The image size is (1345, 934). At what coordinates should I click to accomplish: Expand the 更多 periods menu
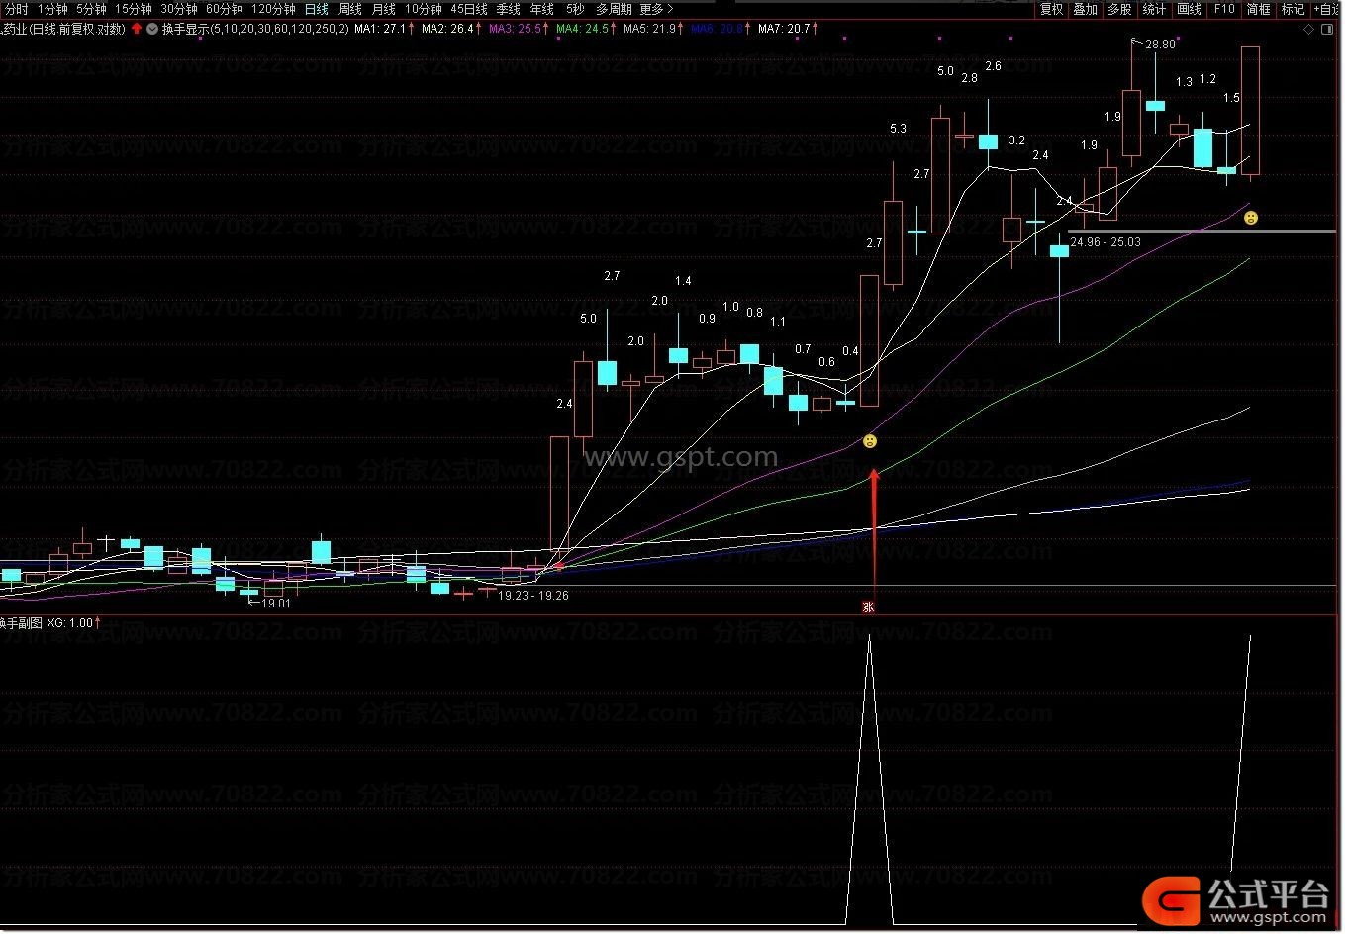(656, 9)
